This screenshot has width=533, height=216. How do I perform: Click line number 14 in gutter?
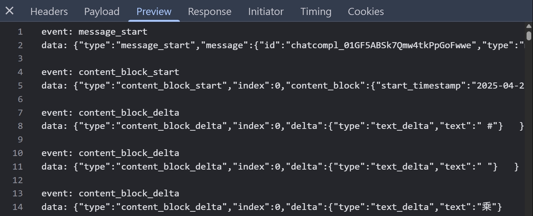(18, 207)
